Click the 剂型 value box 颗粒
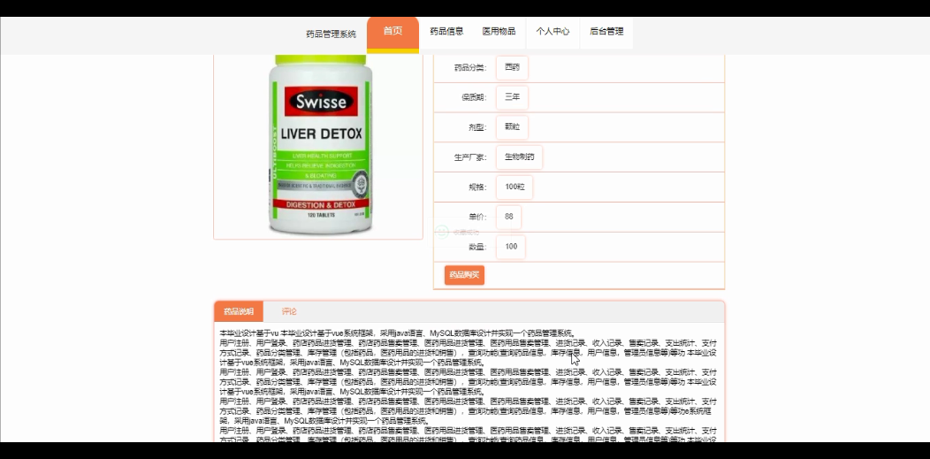The width and height of the screenshot is (930, 459). click(512, 127)
